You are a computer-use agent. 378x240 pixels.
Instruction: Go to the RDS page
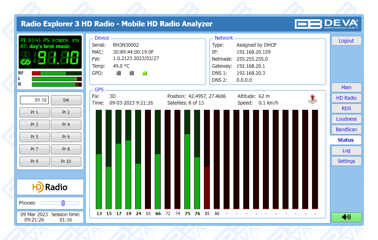346,108
